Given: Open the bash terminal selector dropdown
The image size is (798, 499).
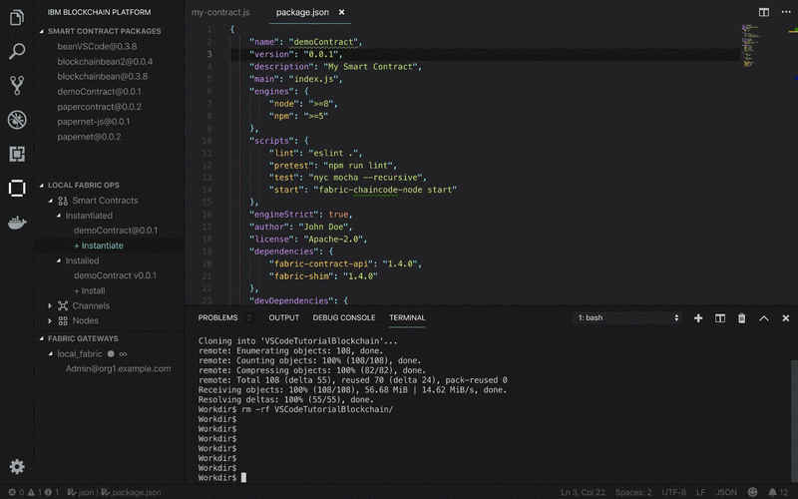Looking at the screenshot, I should click(x=627, y=317).
